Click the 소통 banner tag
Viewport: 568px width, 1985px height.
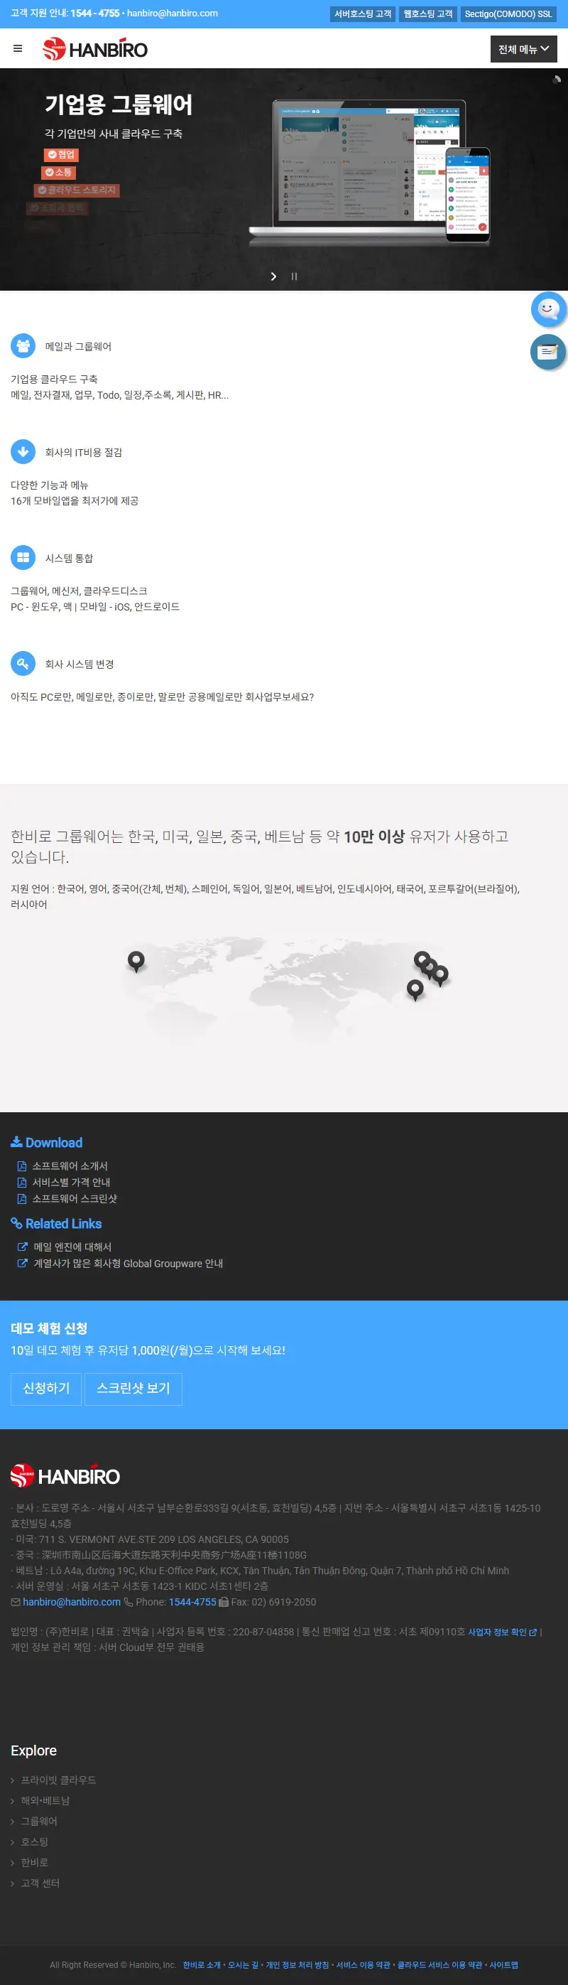[58, 173]
